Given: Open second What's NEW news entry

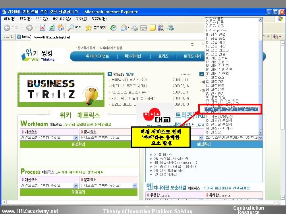Looking at the screenshot, I should tap(129, 86).
